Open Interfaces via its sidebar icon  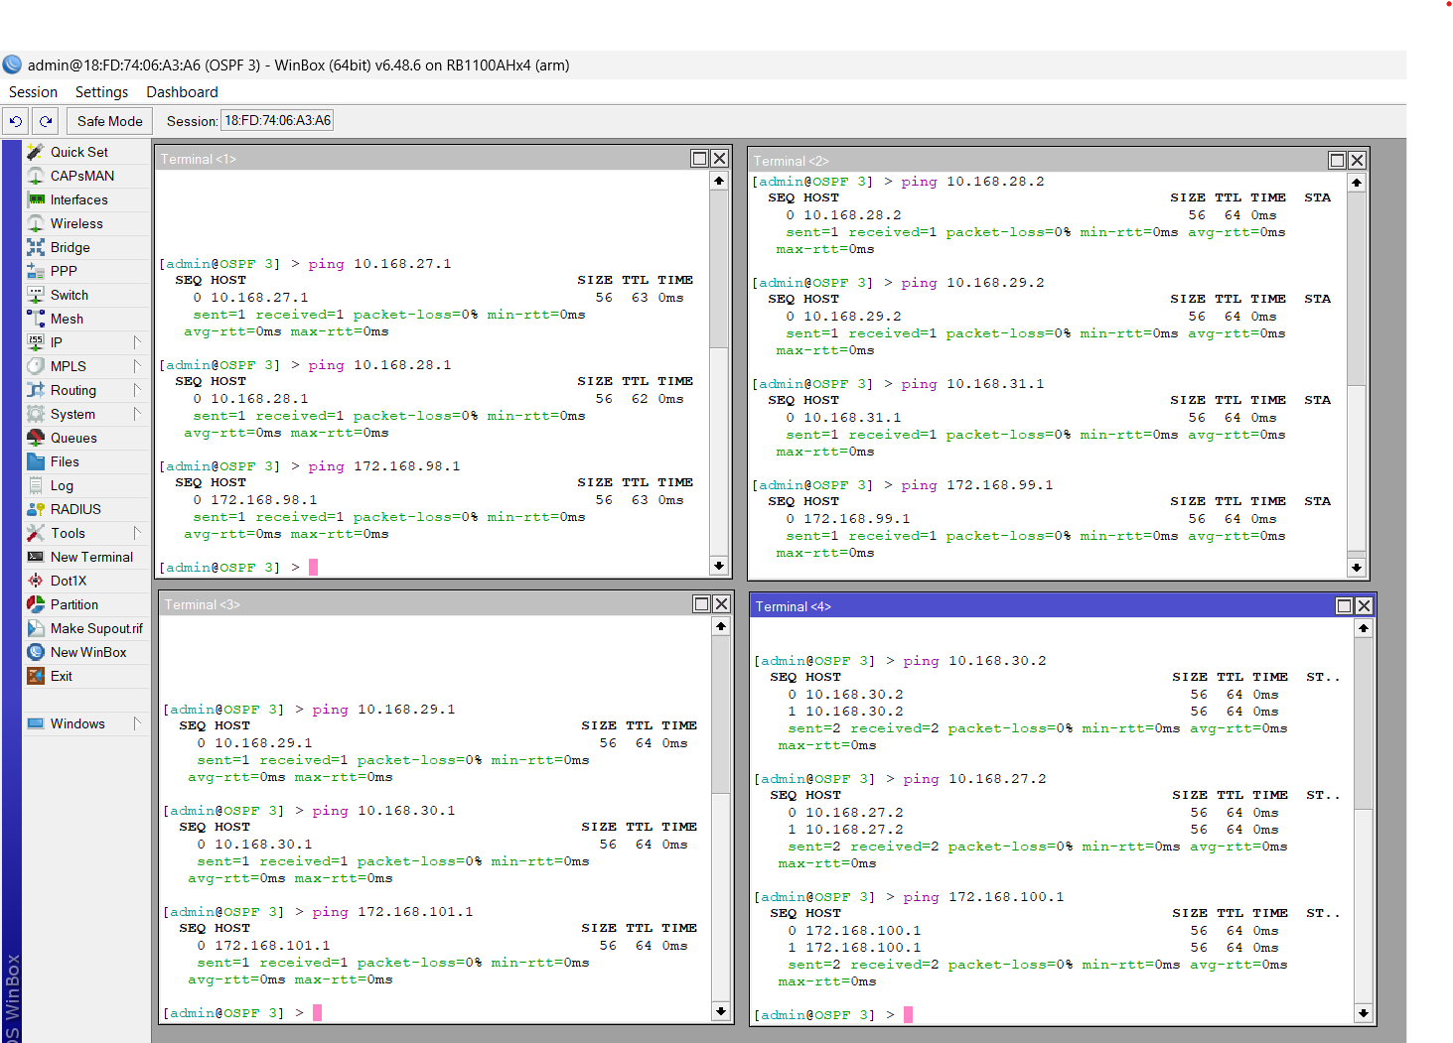[x=36, y=199]
